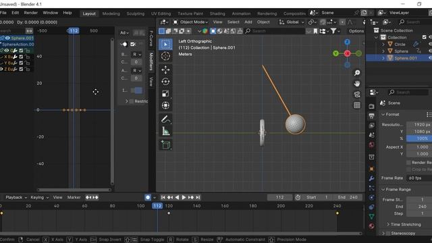Select the Select Box tool in viewport toolbar
This screenshot has width=432, height=243.
(x=165, y=45)
